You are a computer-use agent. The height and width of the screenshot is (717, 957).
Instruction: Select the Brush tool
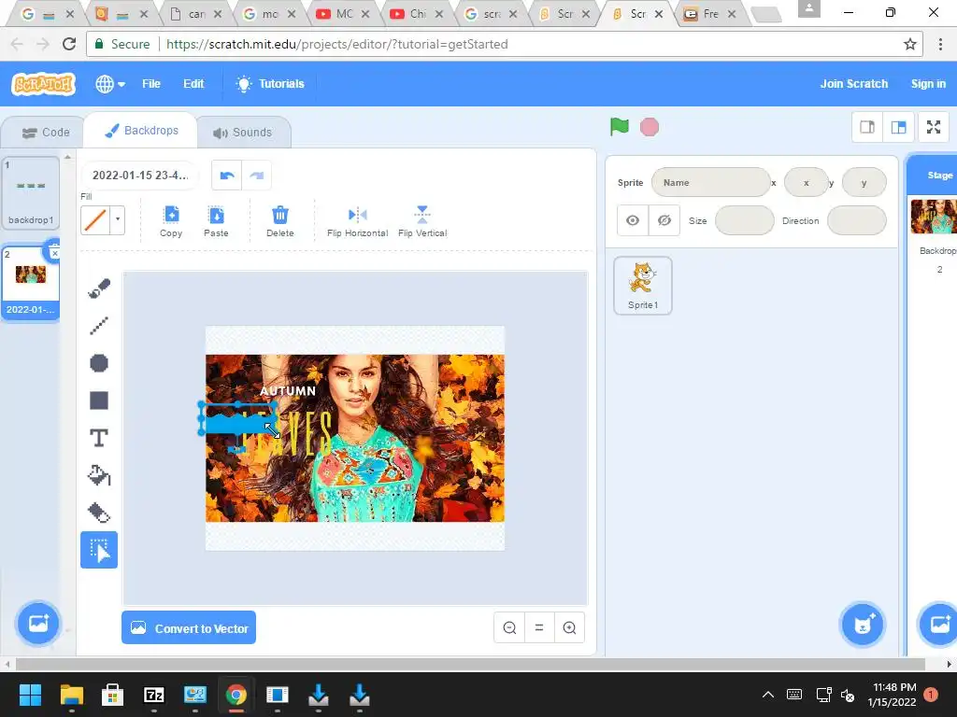99,288
